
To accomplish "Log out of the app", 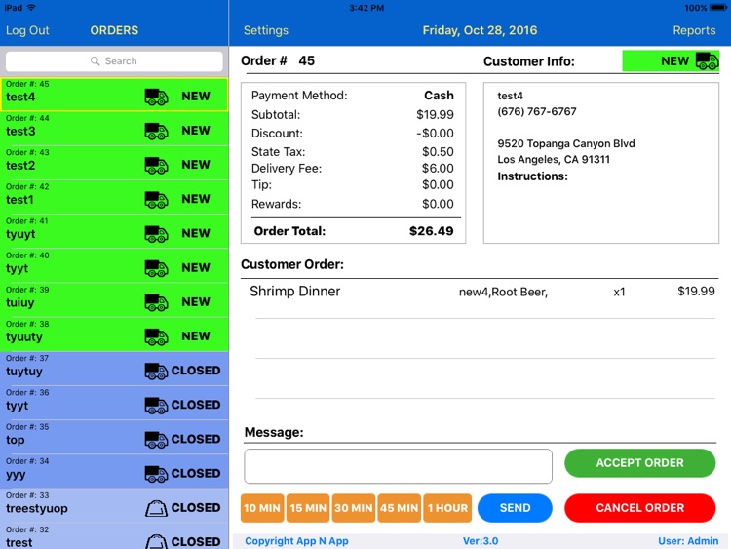I will click(27, 30).
